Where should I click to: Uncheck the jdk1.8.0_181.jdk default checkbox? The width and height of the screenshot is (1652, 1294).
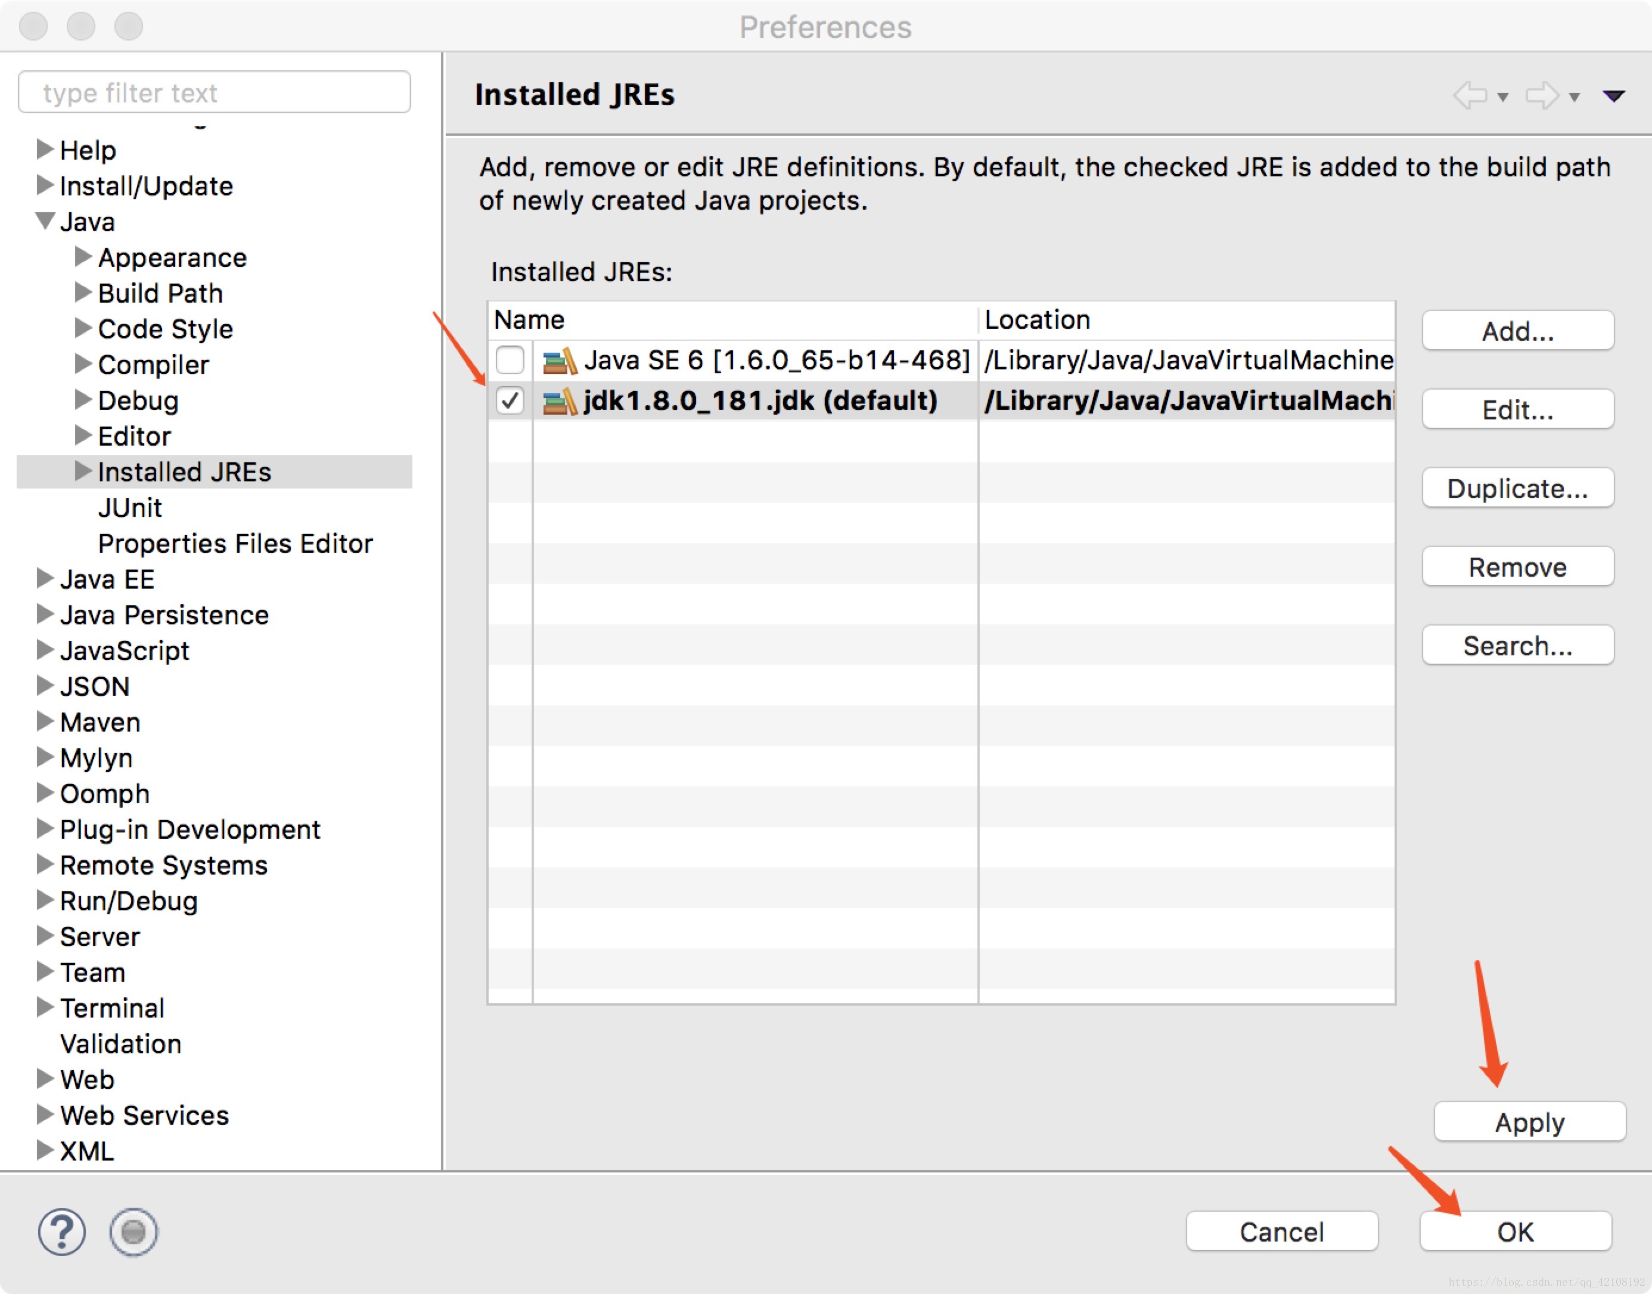pyautogui.click(x=510, y=400)
